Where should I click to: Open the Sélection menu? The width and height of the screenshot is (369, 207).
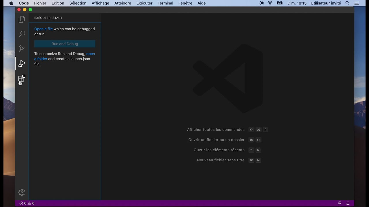point(78,3)
